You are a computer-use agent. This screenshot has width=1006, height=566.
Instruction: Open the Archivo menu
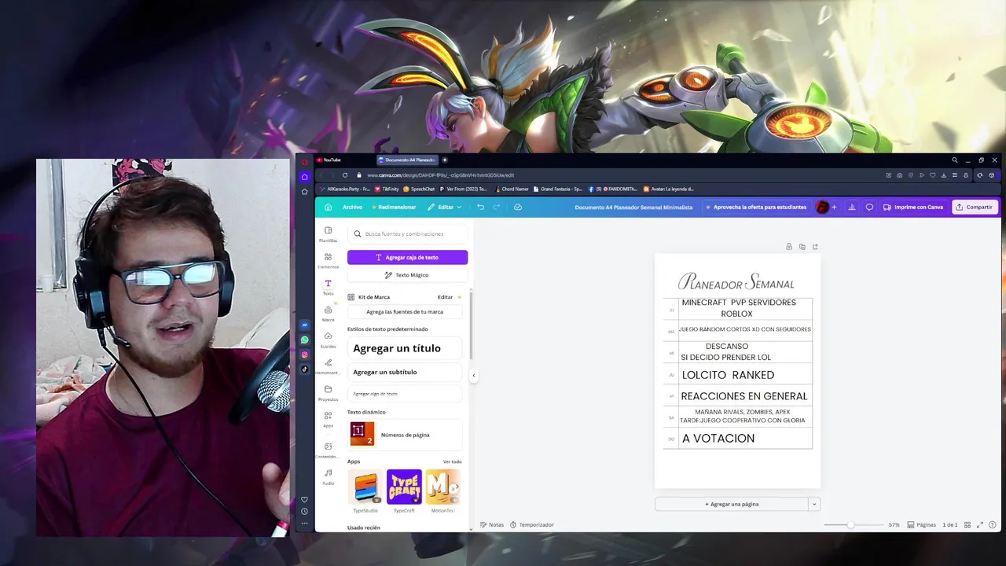[x=352, y=207]
